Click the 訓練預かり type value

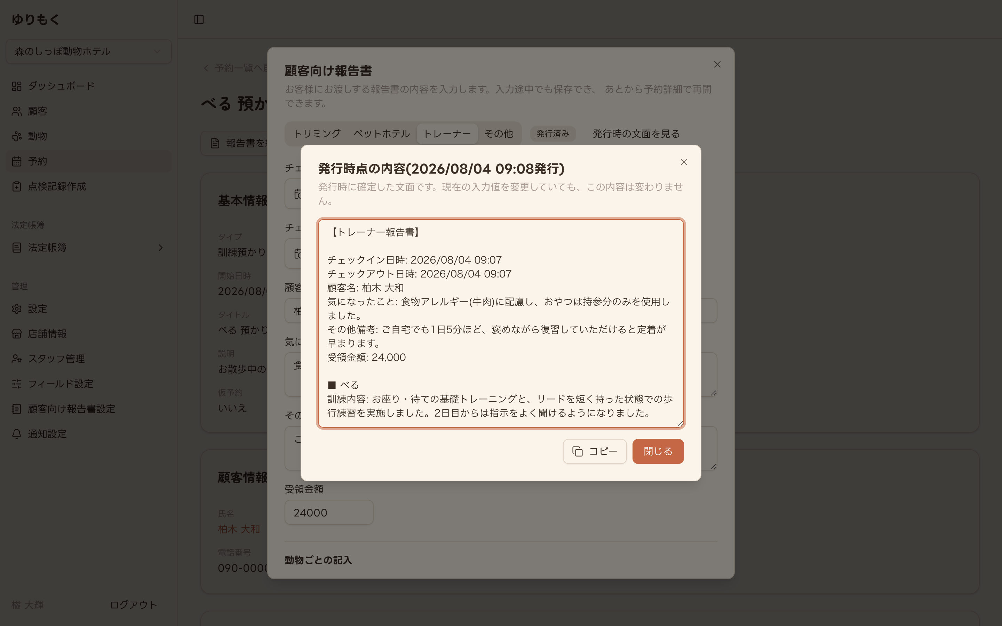242,252
